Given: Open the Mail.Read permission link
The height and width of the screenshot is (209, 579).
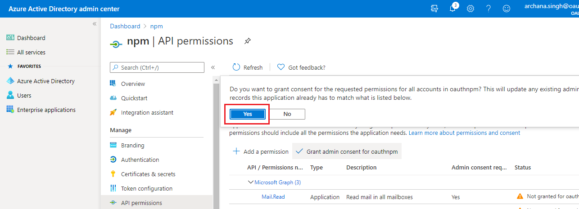Looking at the screenshot, I should pos(273,197).
